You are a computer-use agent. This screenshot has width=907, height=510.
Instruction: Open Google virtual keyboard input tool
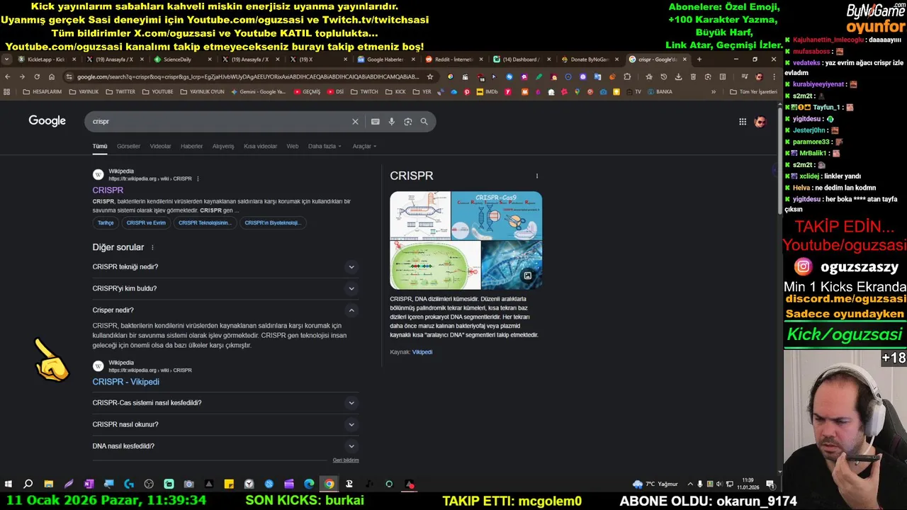pyautogui.click(x=376, y=122)
